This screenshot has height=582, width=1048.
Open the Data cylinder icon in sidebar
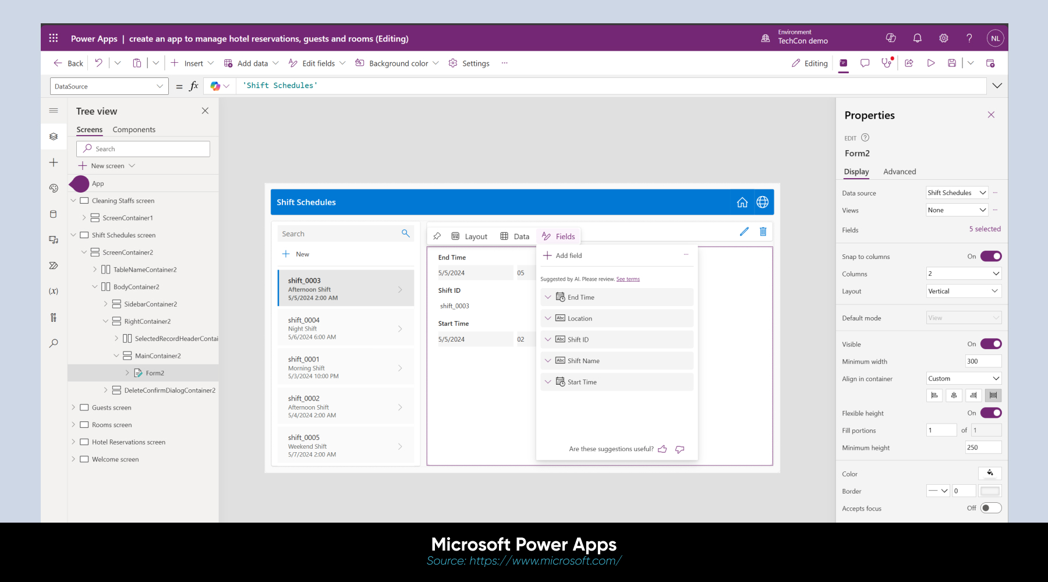point(54,214)
